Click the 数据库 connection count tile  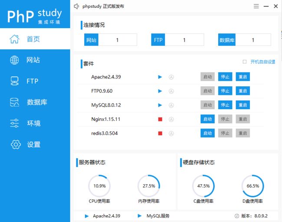tap(245, 40)
